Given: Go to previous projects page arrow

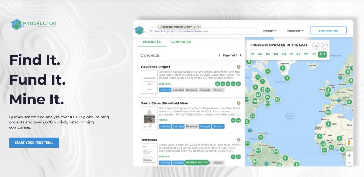Looking at the screenshot, I should pyautogui.click(x=219, y=55).
